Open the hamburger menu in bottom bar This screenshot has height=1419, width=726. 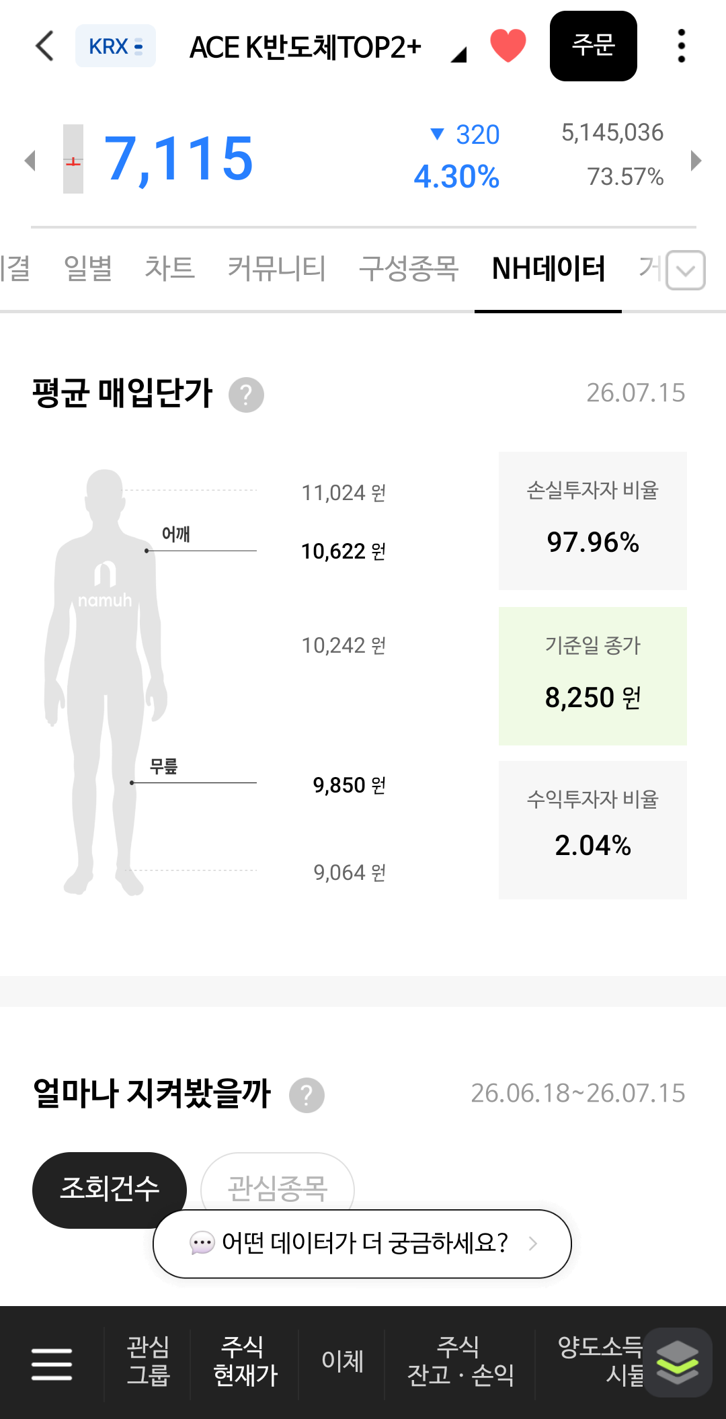52,1364
